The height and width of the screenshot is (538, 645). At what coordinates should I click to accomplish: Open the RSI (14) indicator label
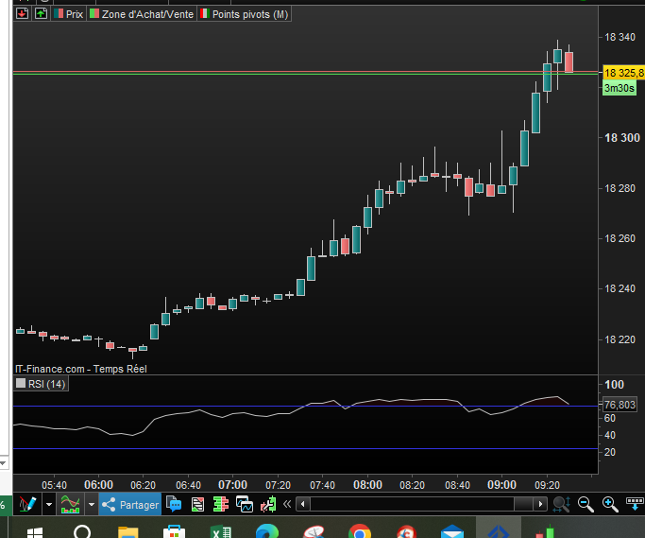(42, 384)
